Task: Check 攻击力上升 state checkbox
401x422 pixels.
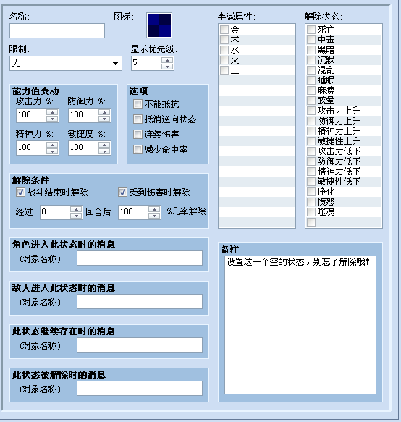Action: pyautogui.click(x=311, y=111)
